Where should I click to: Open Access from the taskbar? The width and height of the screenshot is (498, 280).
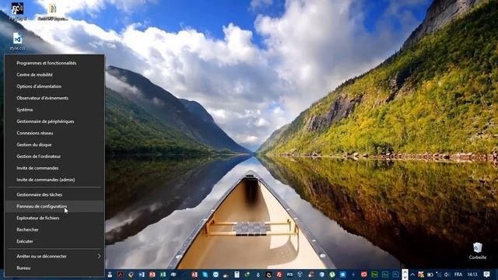pyautogui.click(x=195, y=275)
